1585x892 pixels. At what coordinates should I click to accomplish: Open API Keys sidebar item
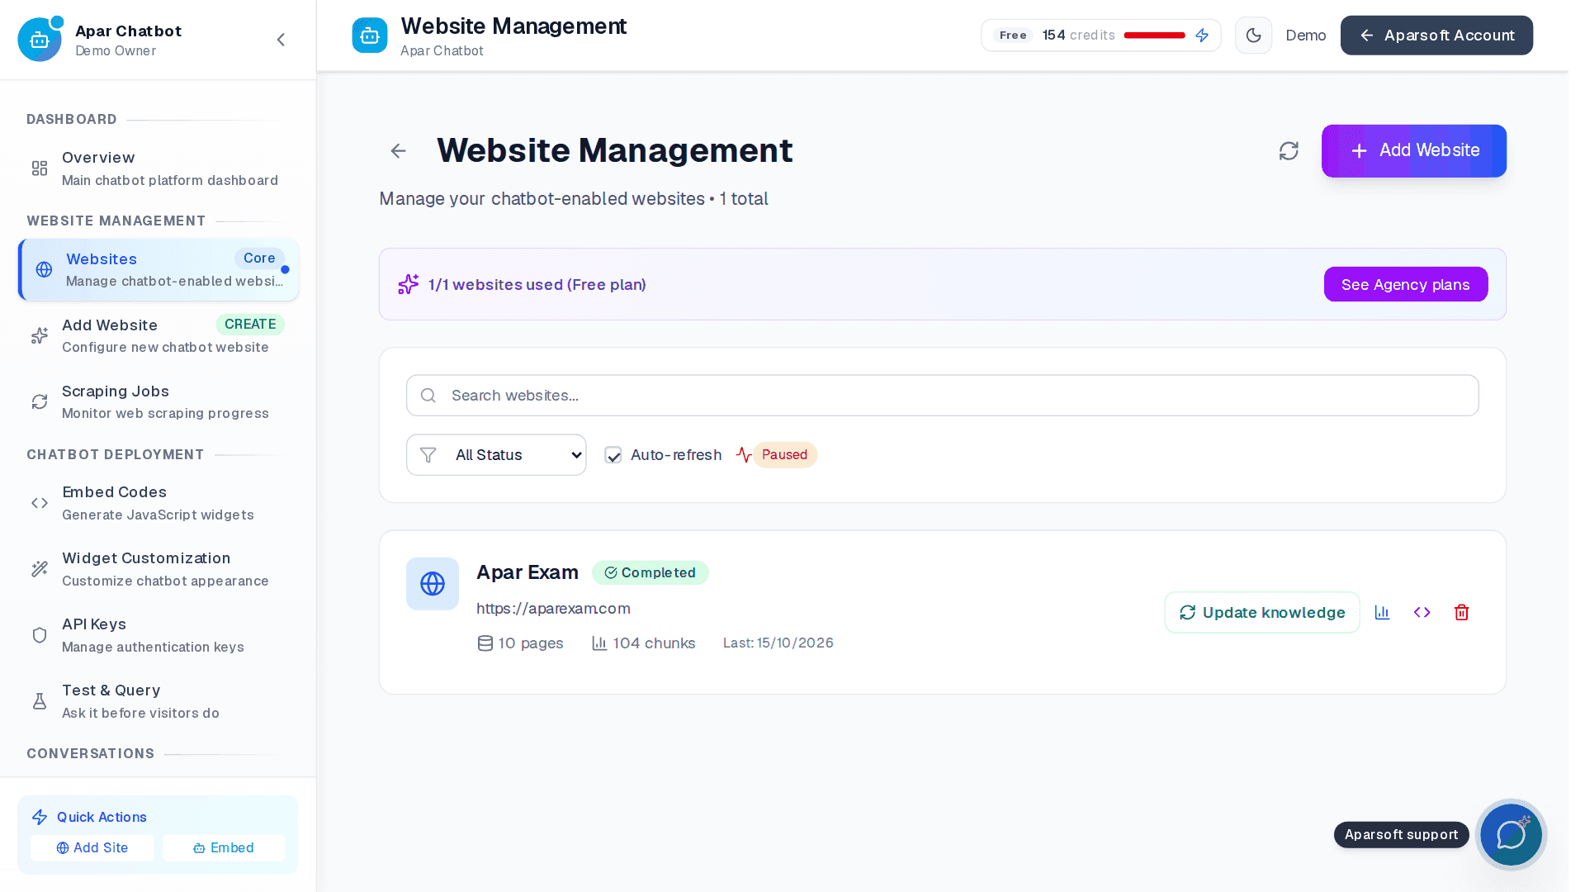pos(158,635)
